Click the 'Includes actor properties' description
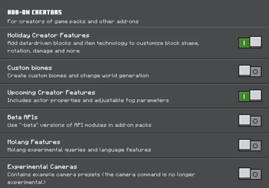Image resolution: width=269 pixels, height=188 pixels. (88, 100)
